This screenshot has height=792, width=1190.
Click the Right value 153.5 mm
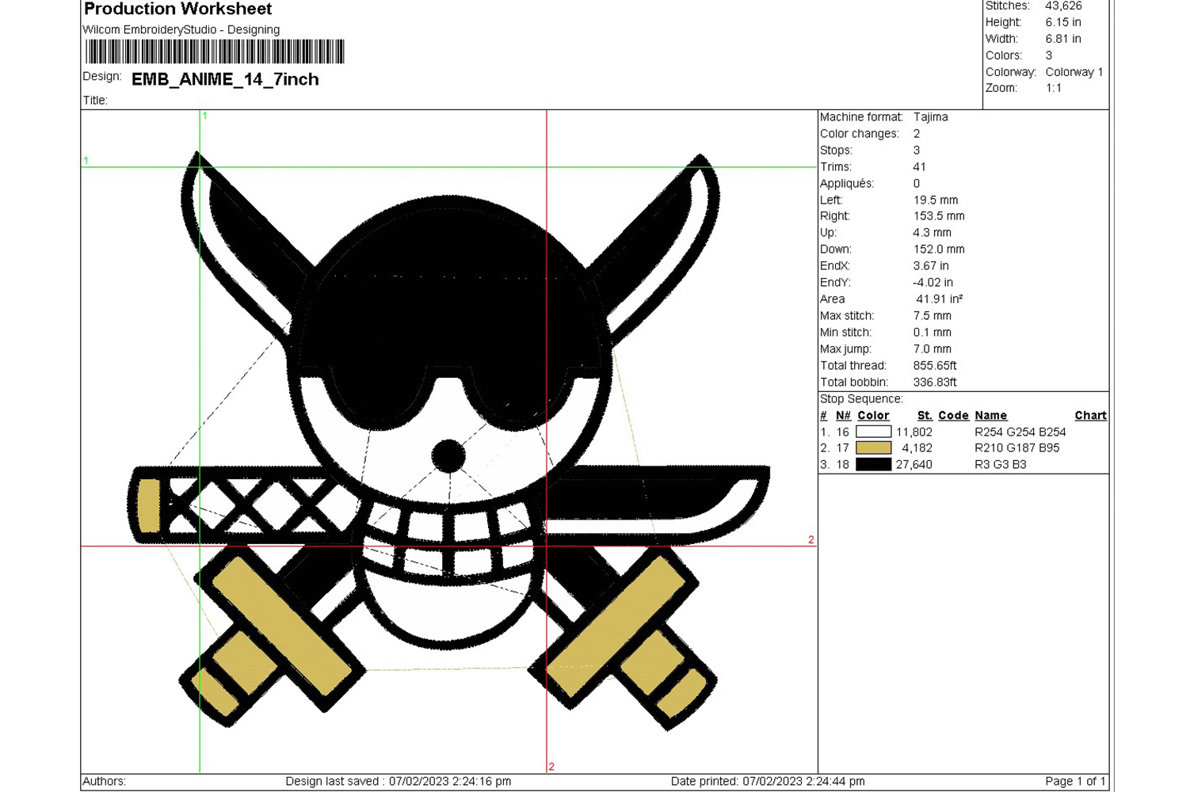[x=939, y=215]
